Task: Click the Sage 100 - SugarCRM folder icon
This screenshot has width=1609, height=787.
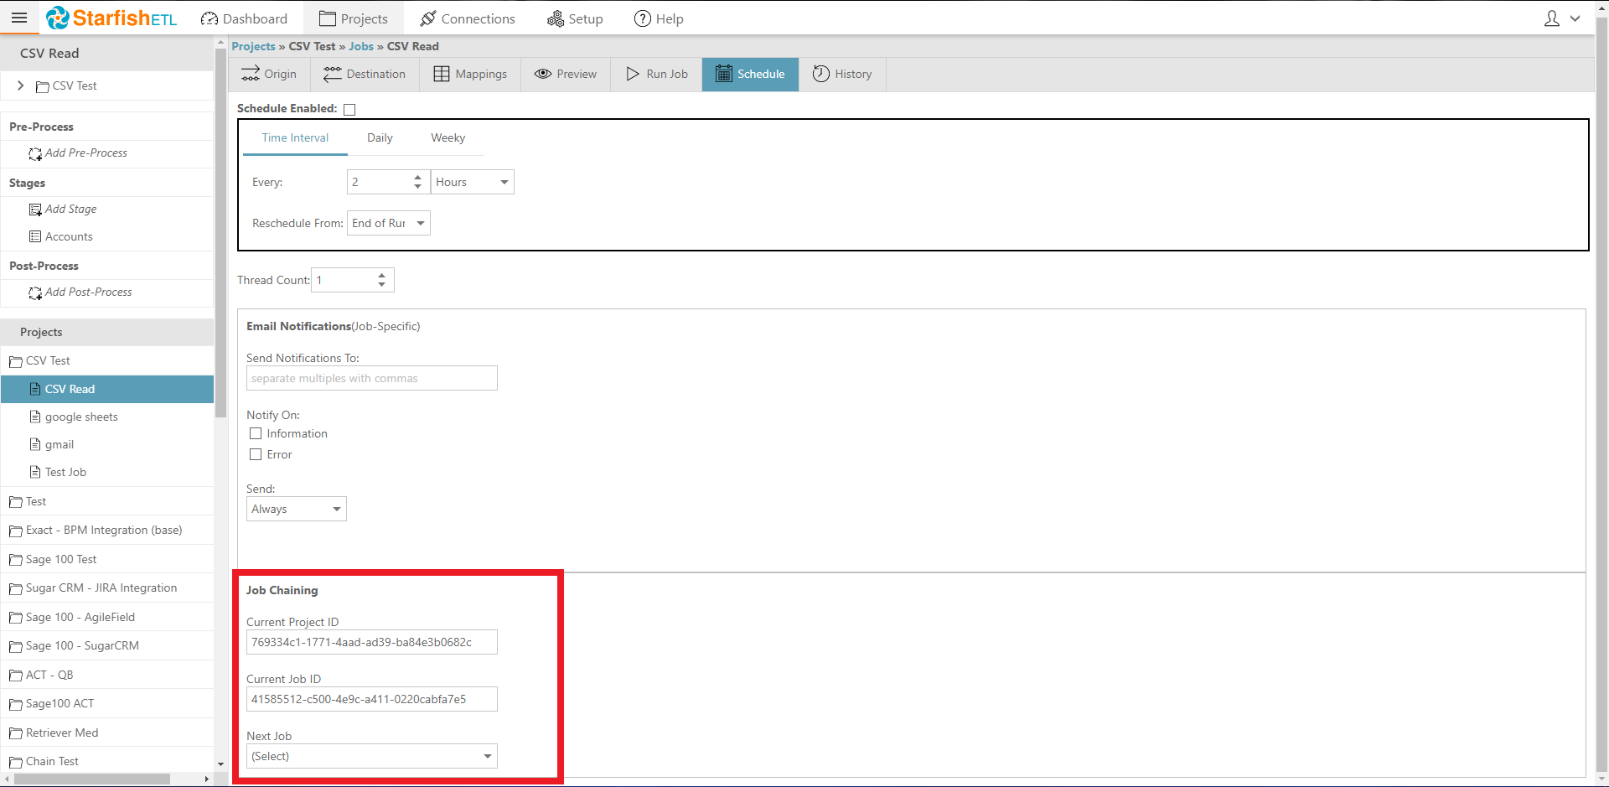Action: [15, 646]
